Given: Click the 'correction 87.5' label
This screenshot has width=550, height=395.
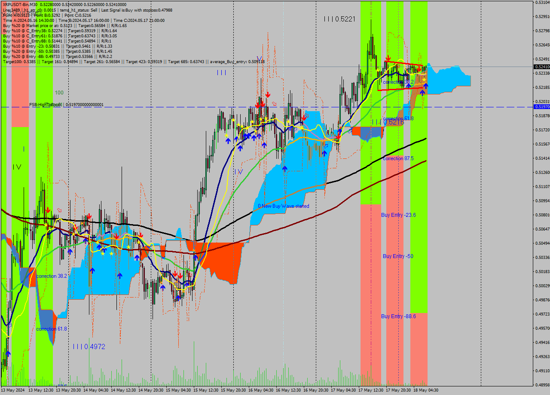Looking at the screenshot, I should coord(398,158).
